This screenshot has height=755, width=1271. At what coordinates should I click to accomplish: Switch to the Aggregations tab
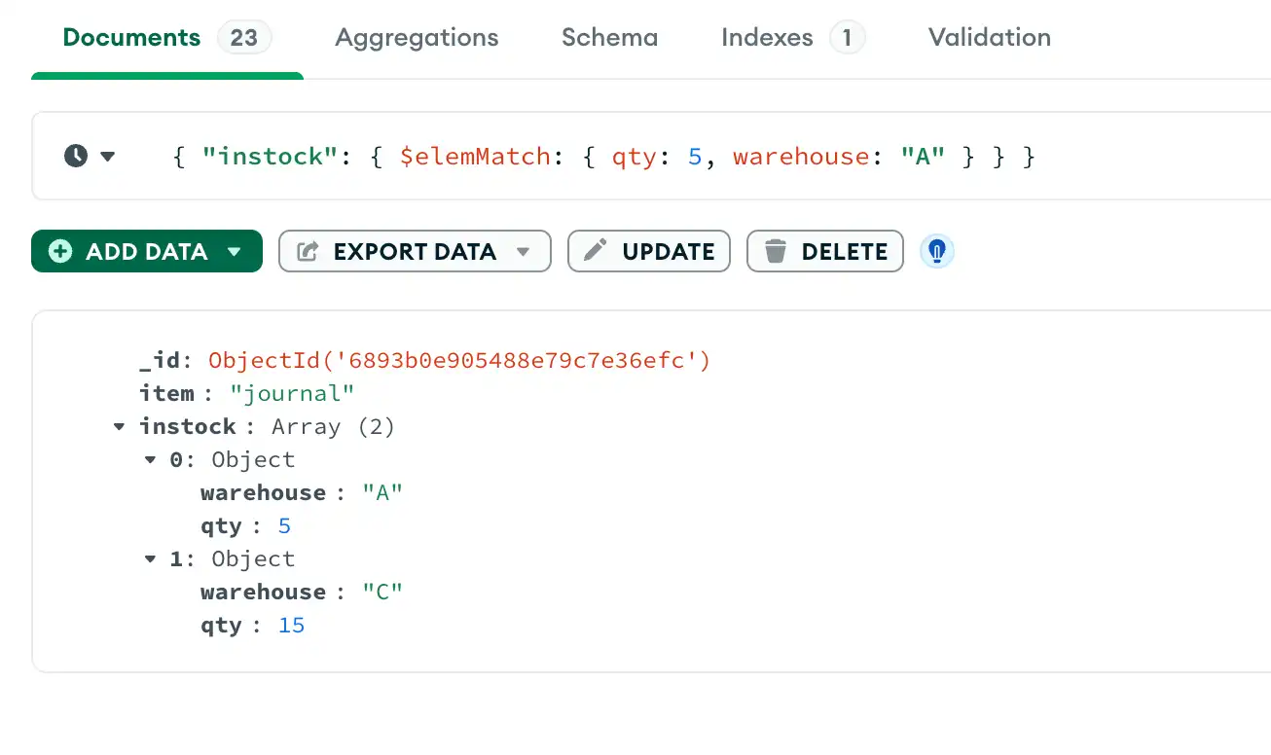pos(417,37)
